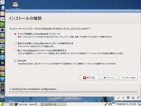Expand the Verifying the installation configuration triangle
Screen dimensions: 141x106
coord(10,89)
